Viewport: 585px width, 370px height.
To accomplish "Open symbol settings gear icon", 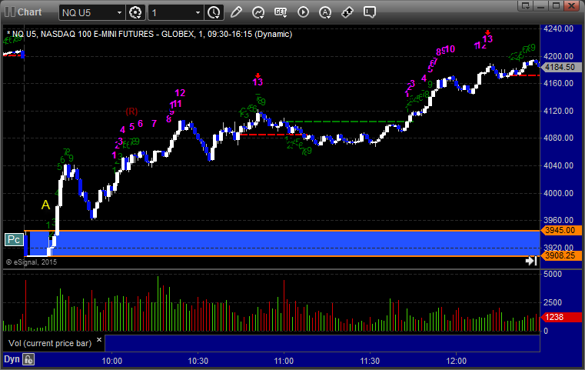I will (136, 12).
